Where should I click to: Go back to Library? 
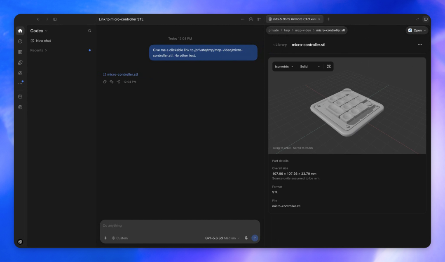point(280,45)
